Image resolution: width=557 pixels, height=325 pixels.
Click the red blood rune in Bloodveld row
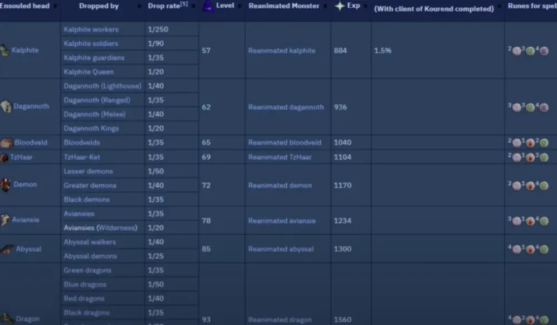tap(530, 143)
